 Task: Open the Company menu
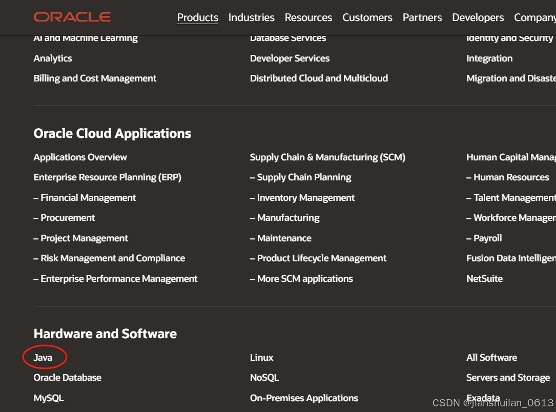point(534,17)
